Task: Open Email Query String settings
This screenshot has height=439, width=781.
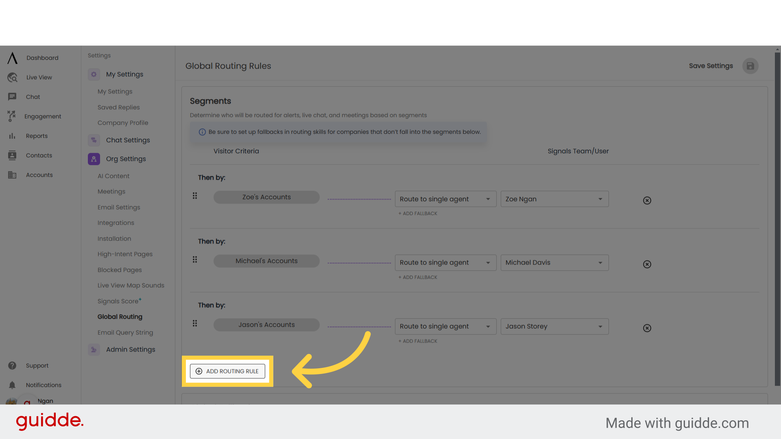Action: [x=125, y=333]
